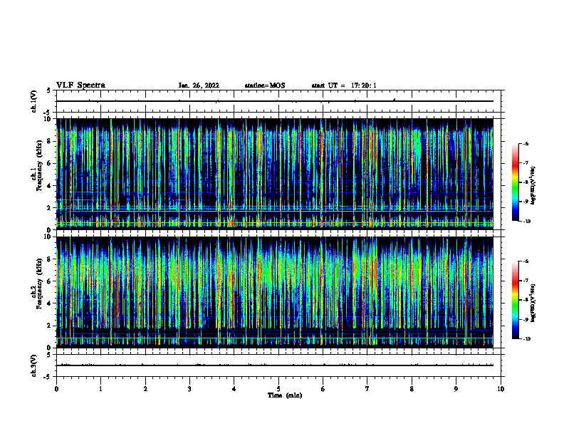Click the ch.2 color scale bar
Viewport: 564px width, 436px height.
click(515, 300)
